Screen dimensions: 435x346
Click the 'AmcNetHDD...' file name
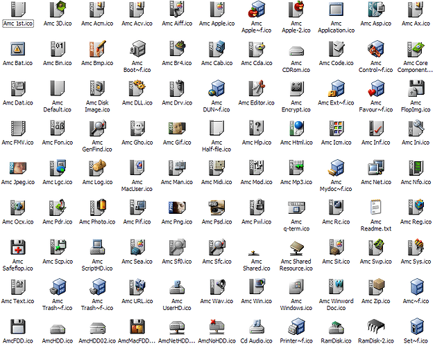click(177, 341)
